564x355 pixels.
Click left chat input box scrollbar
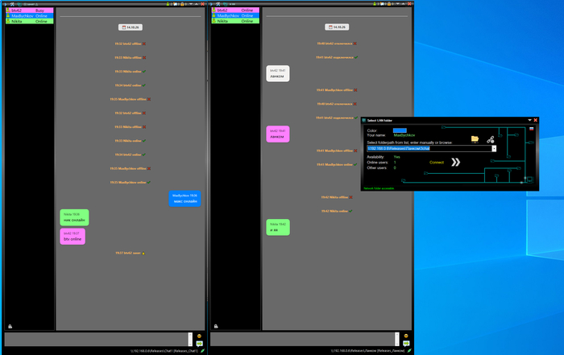[x=190, y=339]
